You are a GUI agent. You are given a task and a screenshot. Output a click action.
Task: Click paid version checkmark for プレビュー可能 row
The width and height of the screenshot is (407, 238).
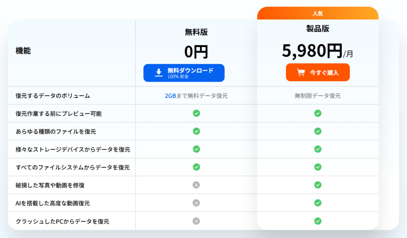coord(318,113)
